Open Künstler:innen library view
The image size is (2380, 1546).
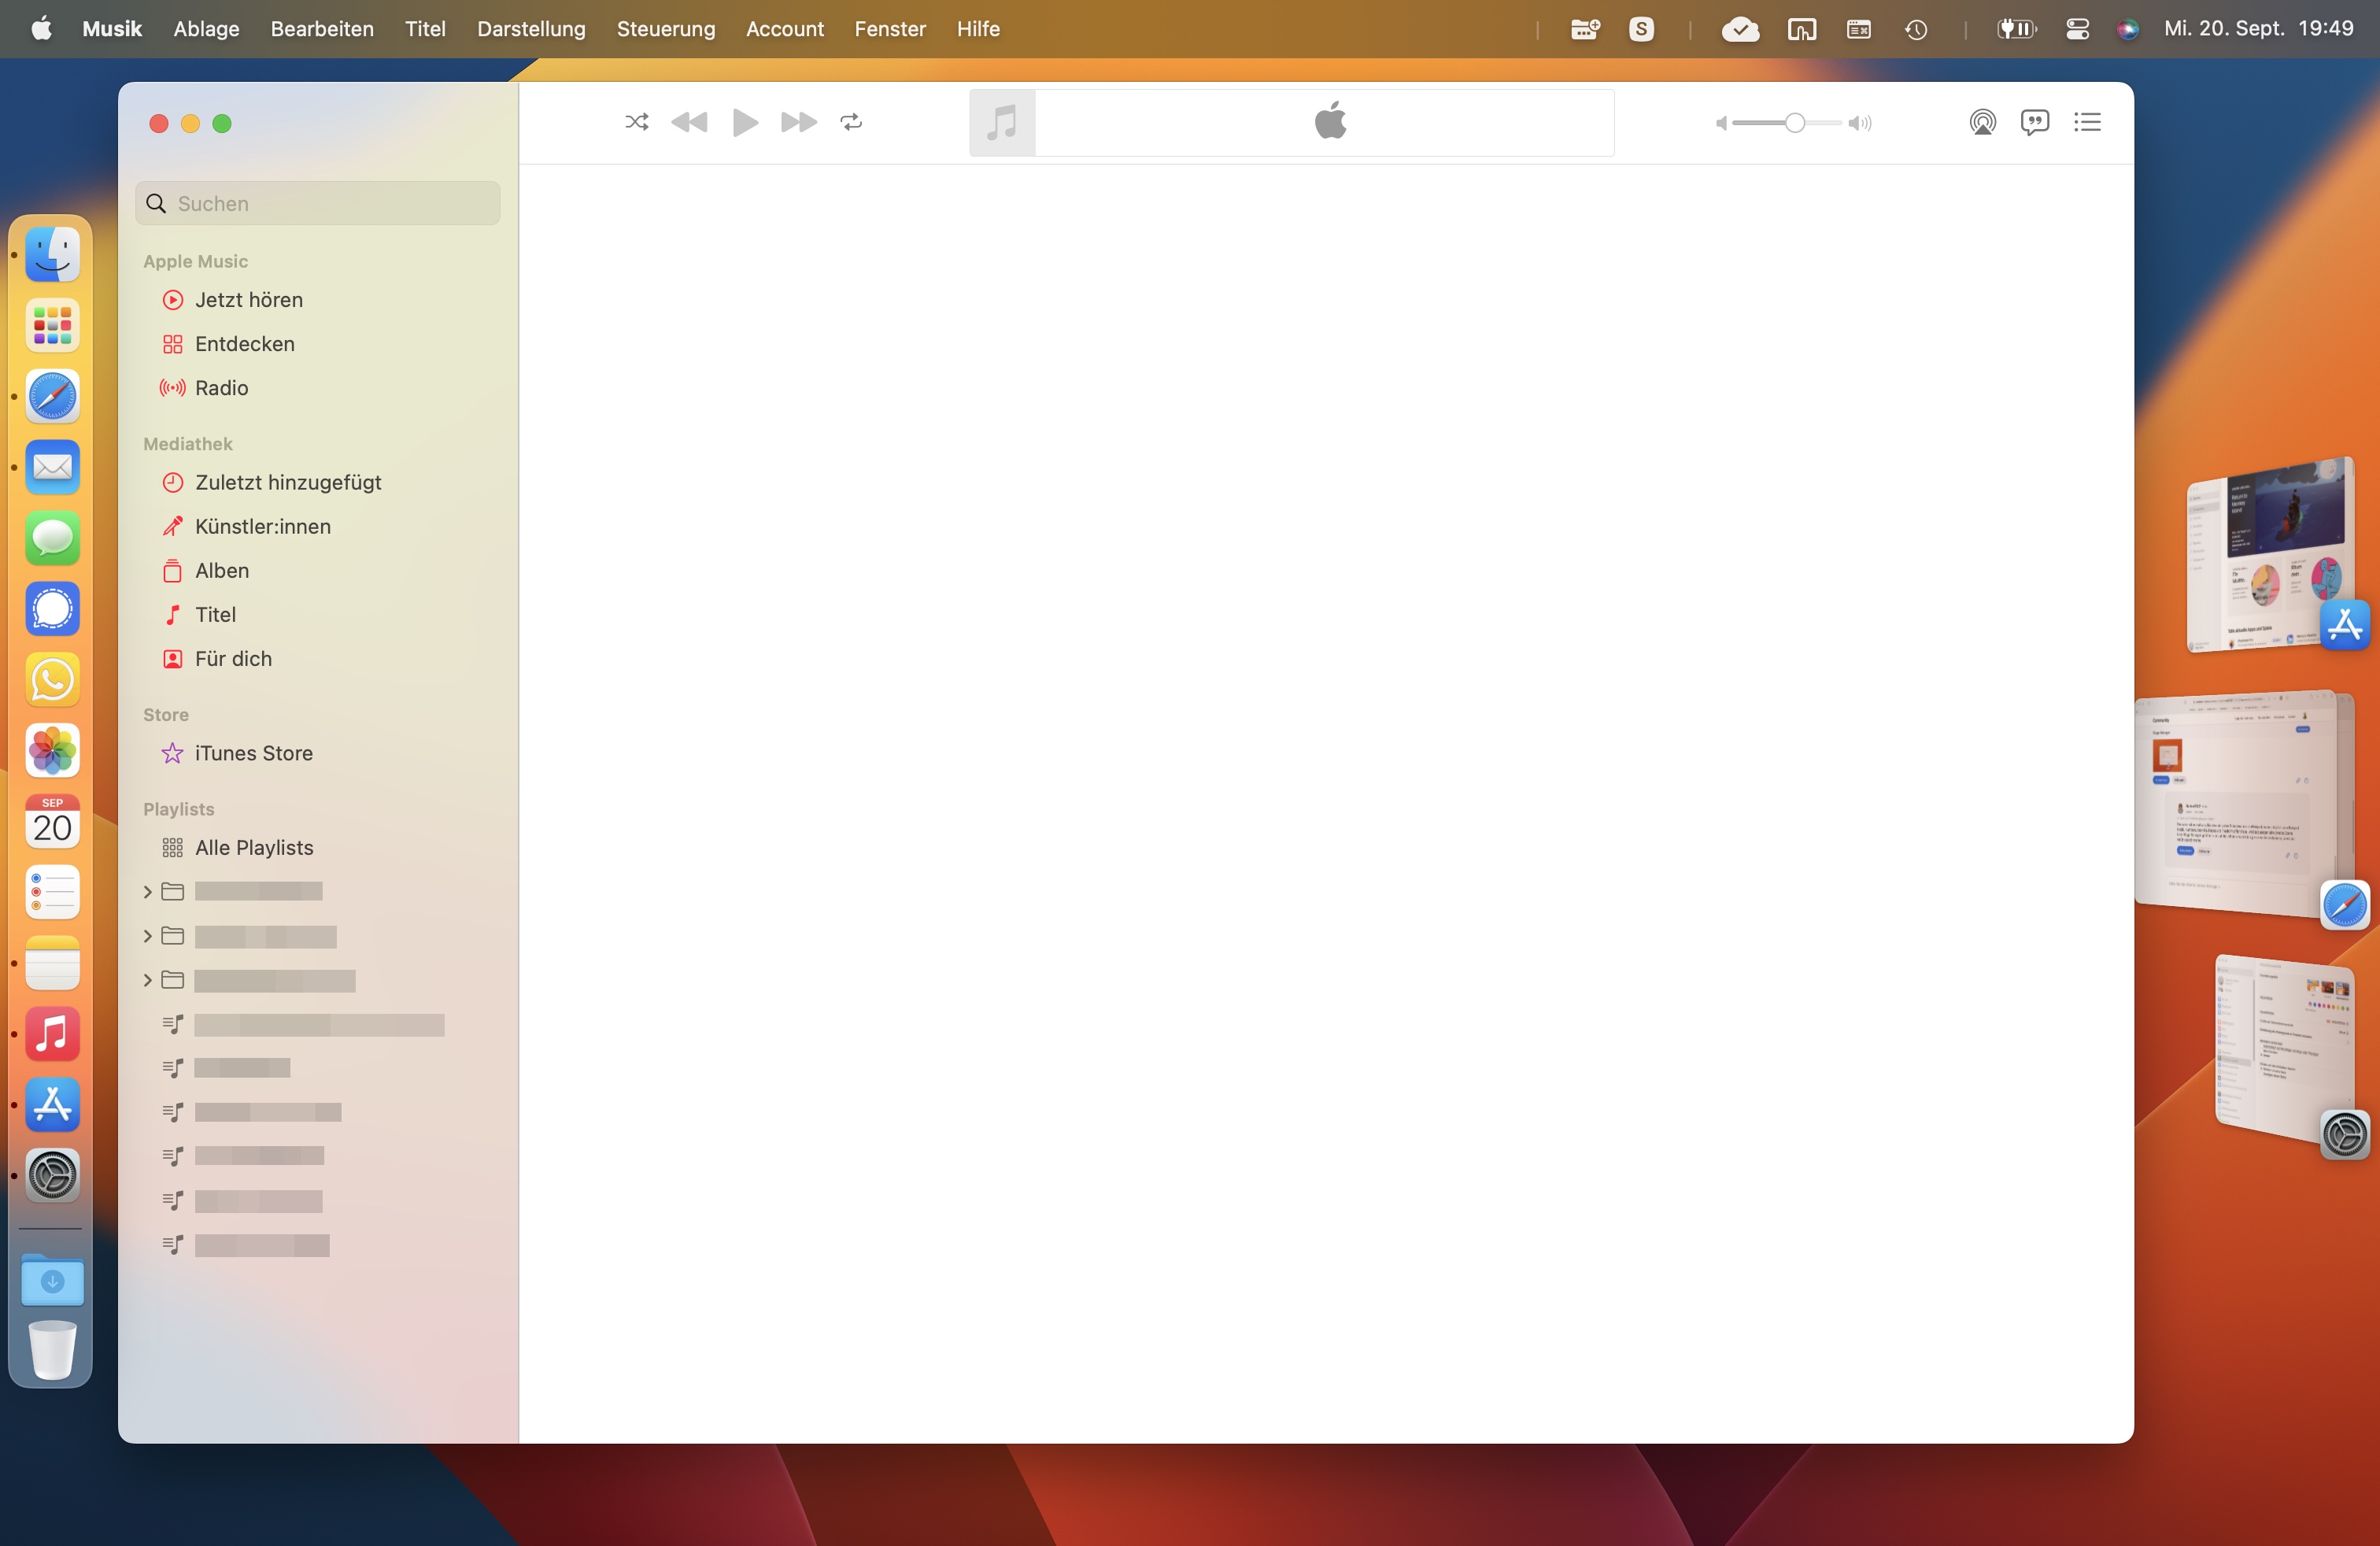262,526
